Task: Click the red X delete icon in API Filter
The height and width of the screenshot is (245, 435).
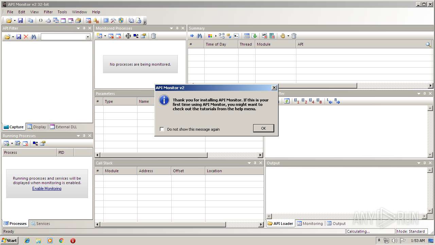Action: pos(26,37)
